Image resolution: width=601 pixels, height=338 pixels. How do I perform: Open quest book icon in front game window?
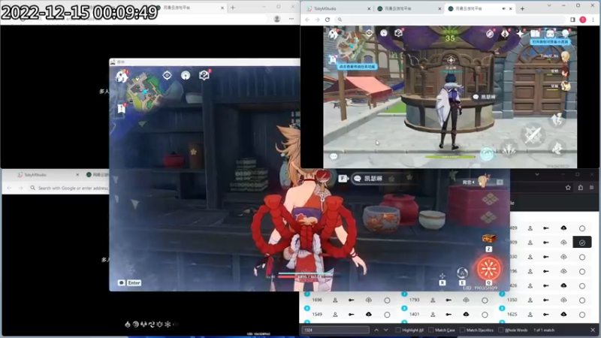tap(204, 74)
